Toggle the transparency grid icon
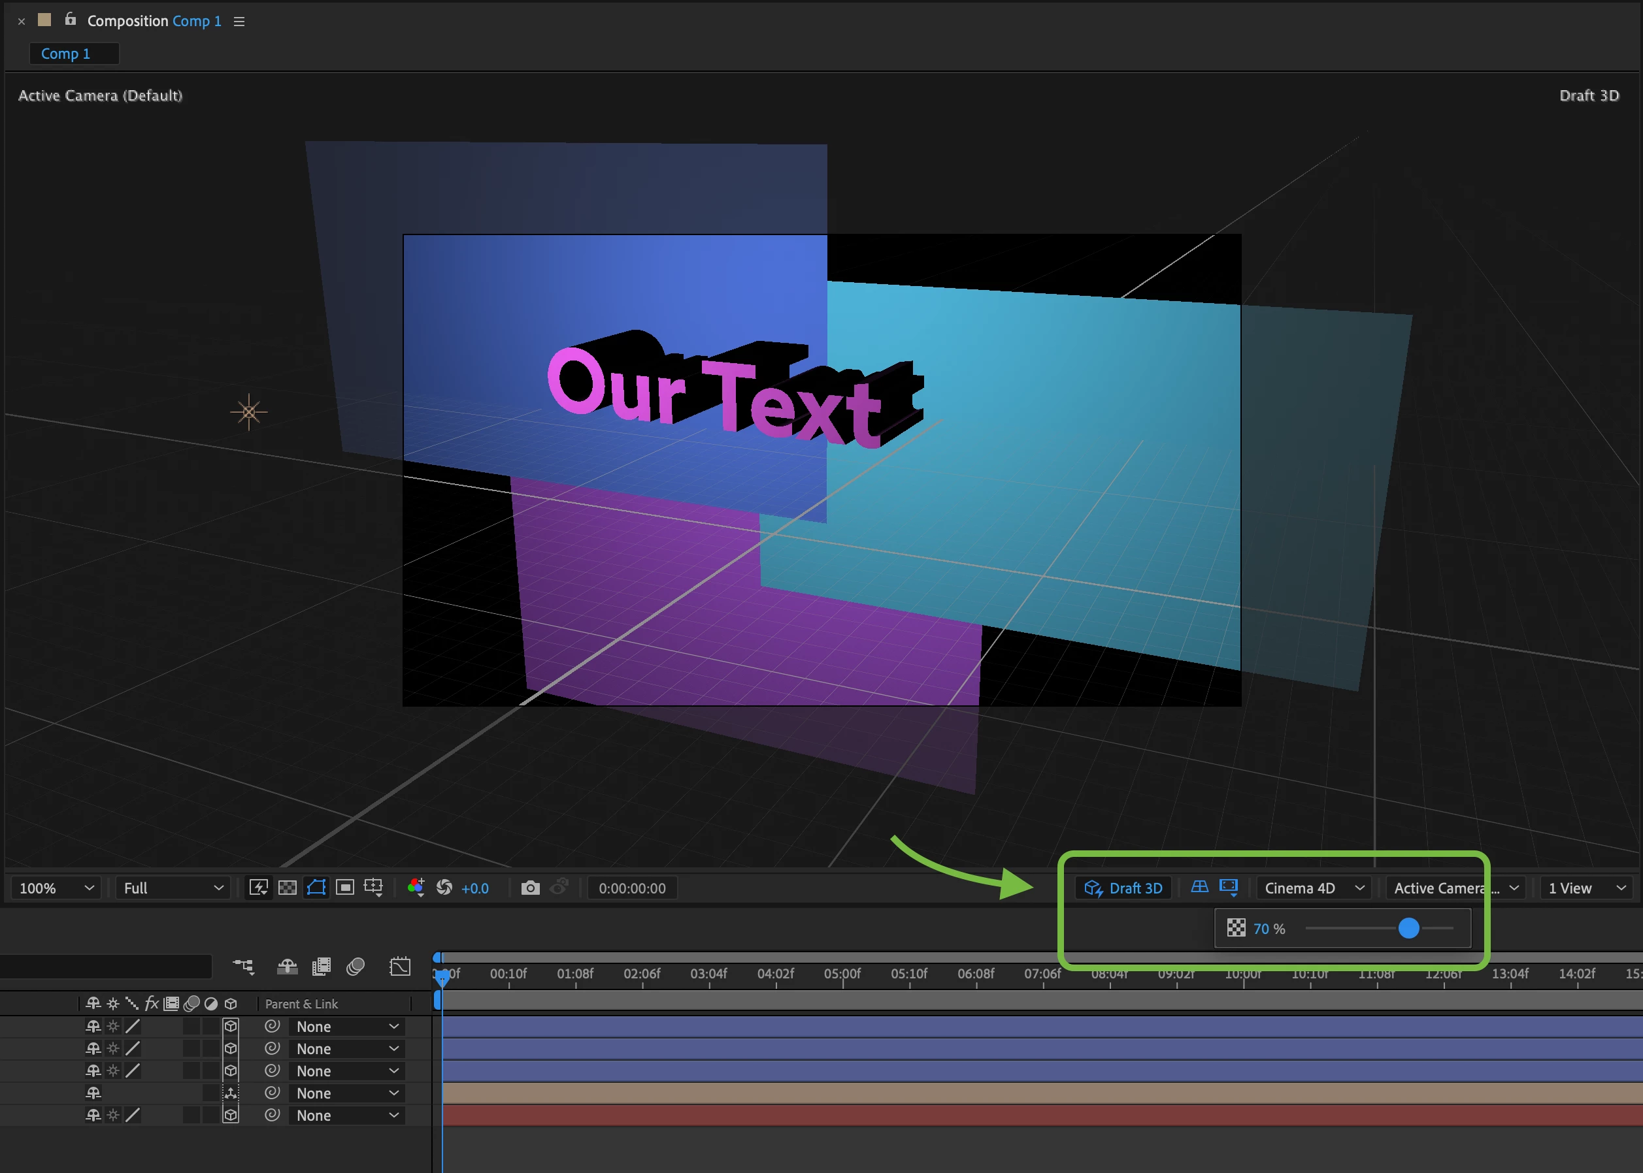Screen dimensions: 1643x1173 [x=288, y=888]
